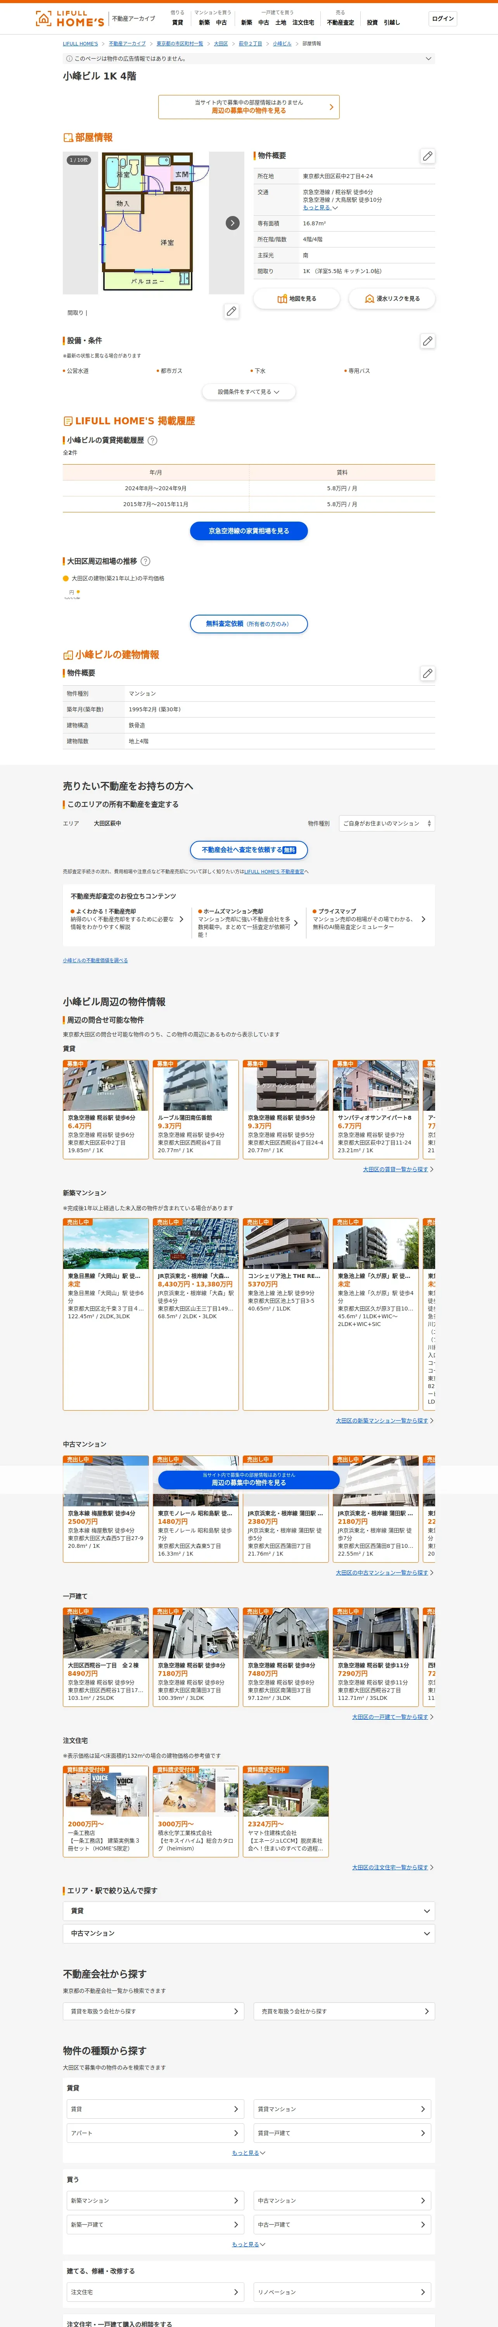Open the 物件種別 dropdown ご自身がお住まいのマンション
The width and height of the screenshot is (498, 2327).
coord(387,823)
